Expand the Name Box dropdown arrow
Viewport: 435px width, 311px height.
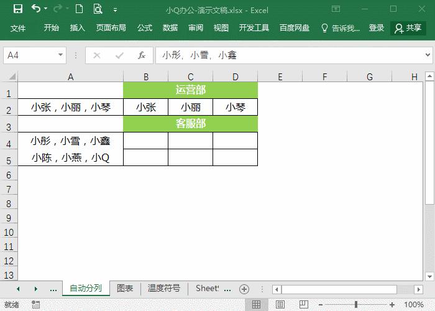[60, 55]
